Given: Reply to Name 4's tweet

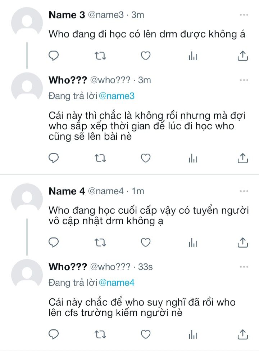Looking at the screenshot, I should click(x=54, y=243).
